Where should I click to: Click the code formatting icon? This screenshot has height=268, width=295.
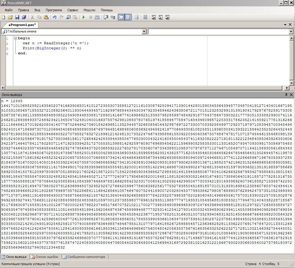[137, 17]
